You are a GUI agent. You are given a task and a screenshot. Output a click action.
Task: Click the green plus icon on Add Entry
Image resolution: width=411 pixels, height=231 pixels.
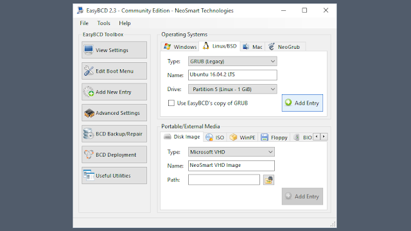click(x=288, y=103)
